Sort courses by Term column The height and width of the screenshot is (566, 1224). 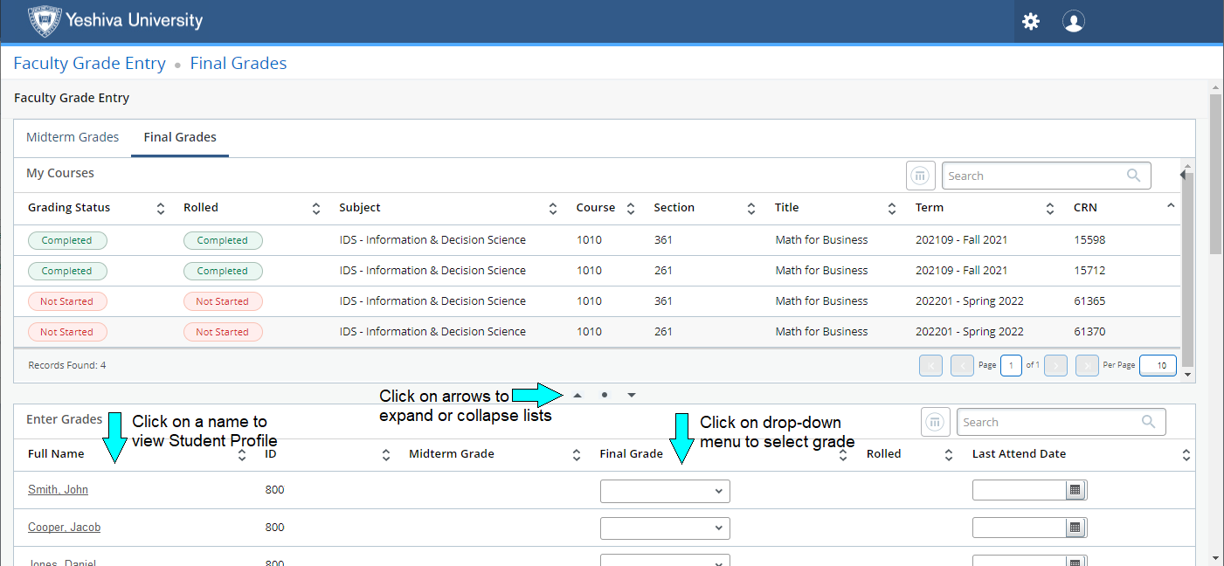tap(1050, 209)
